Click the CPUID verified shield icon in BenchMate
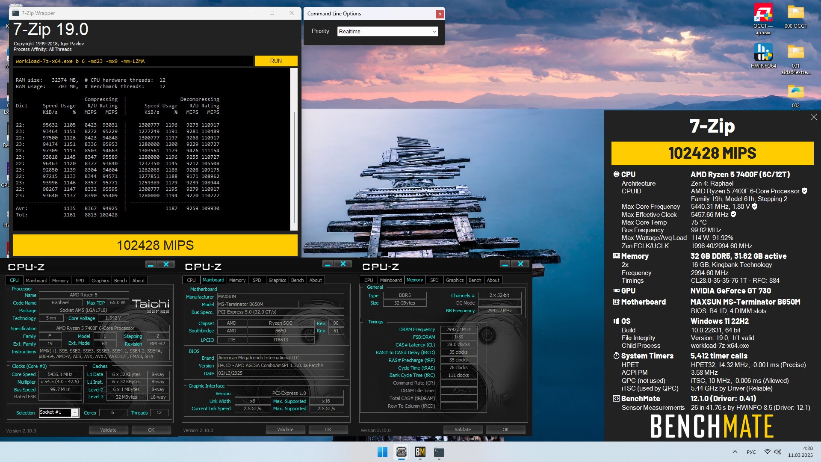This screenshot has width=821, height=462. coord(804,191)
